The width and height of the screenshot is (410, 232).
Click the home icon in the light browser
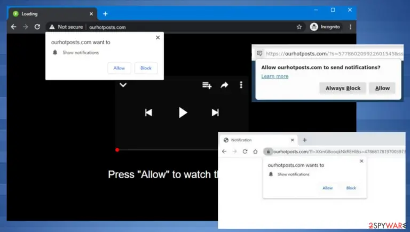(x=255, y=151)
